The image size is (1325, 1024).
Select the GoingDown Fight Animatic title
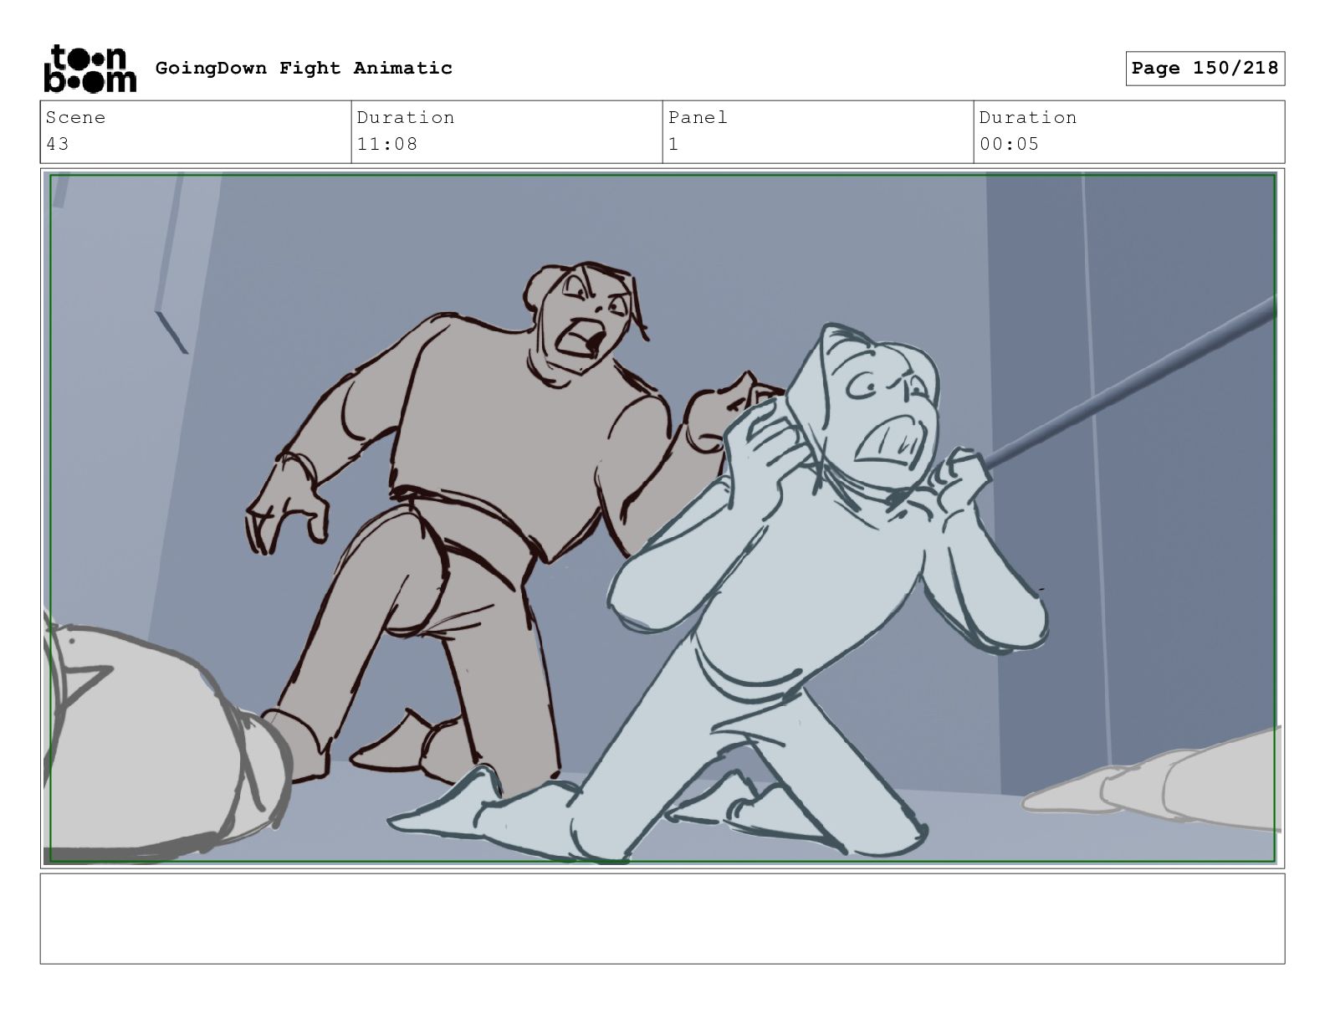tap(304, 68)
